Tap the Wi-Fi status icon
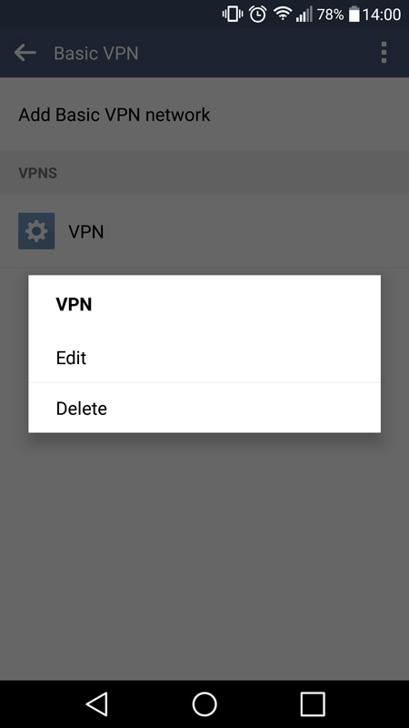The height and width of the screenshot is (728, 409). coord(282,15)
